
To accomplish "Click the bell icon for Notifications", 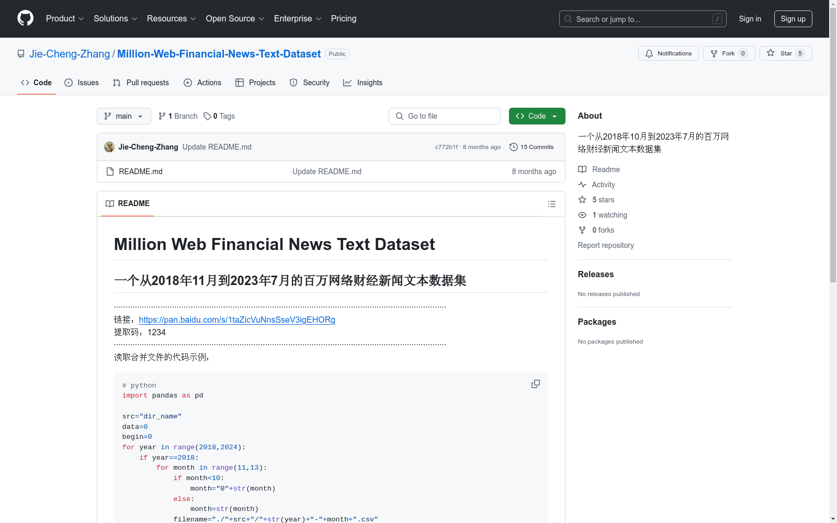I will (649, 53).
